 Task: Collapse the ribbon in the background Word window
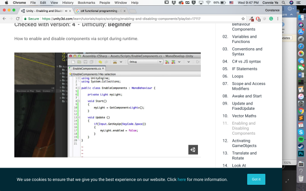291,15
